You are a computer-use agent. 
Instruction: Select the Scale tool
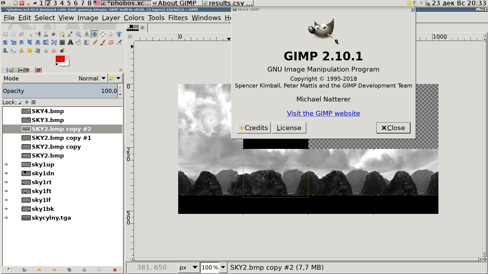[x=13, y=42]
